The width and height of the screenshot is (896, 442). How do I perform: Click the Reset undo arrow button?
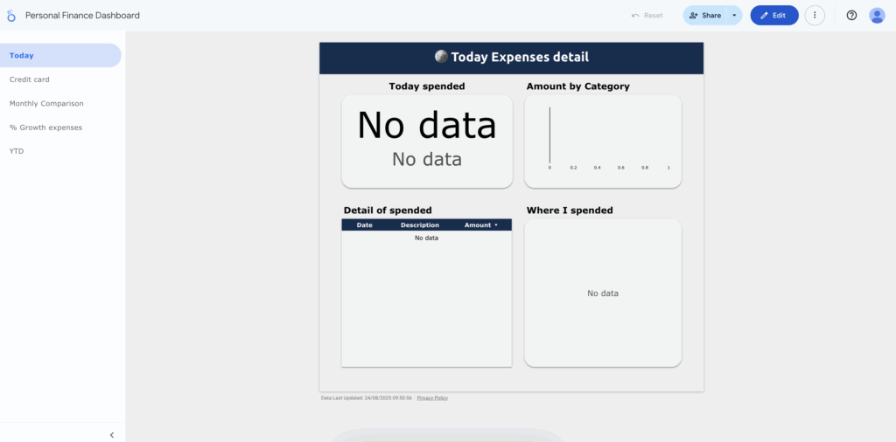647,16
